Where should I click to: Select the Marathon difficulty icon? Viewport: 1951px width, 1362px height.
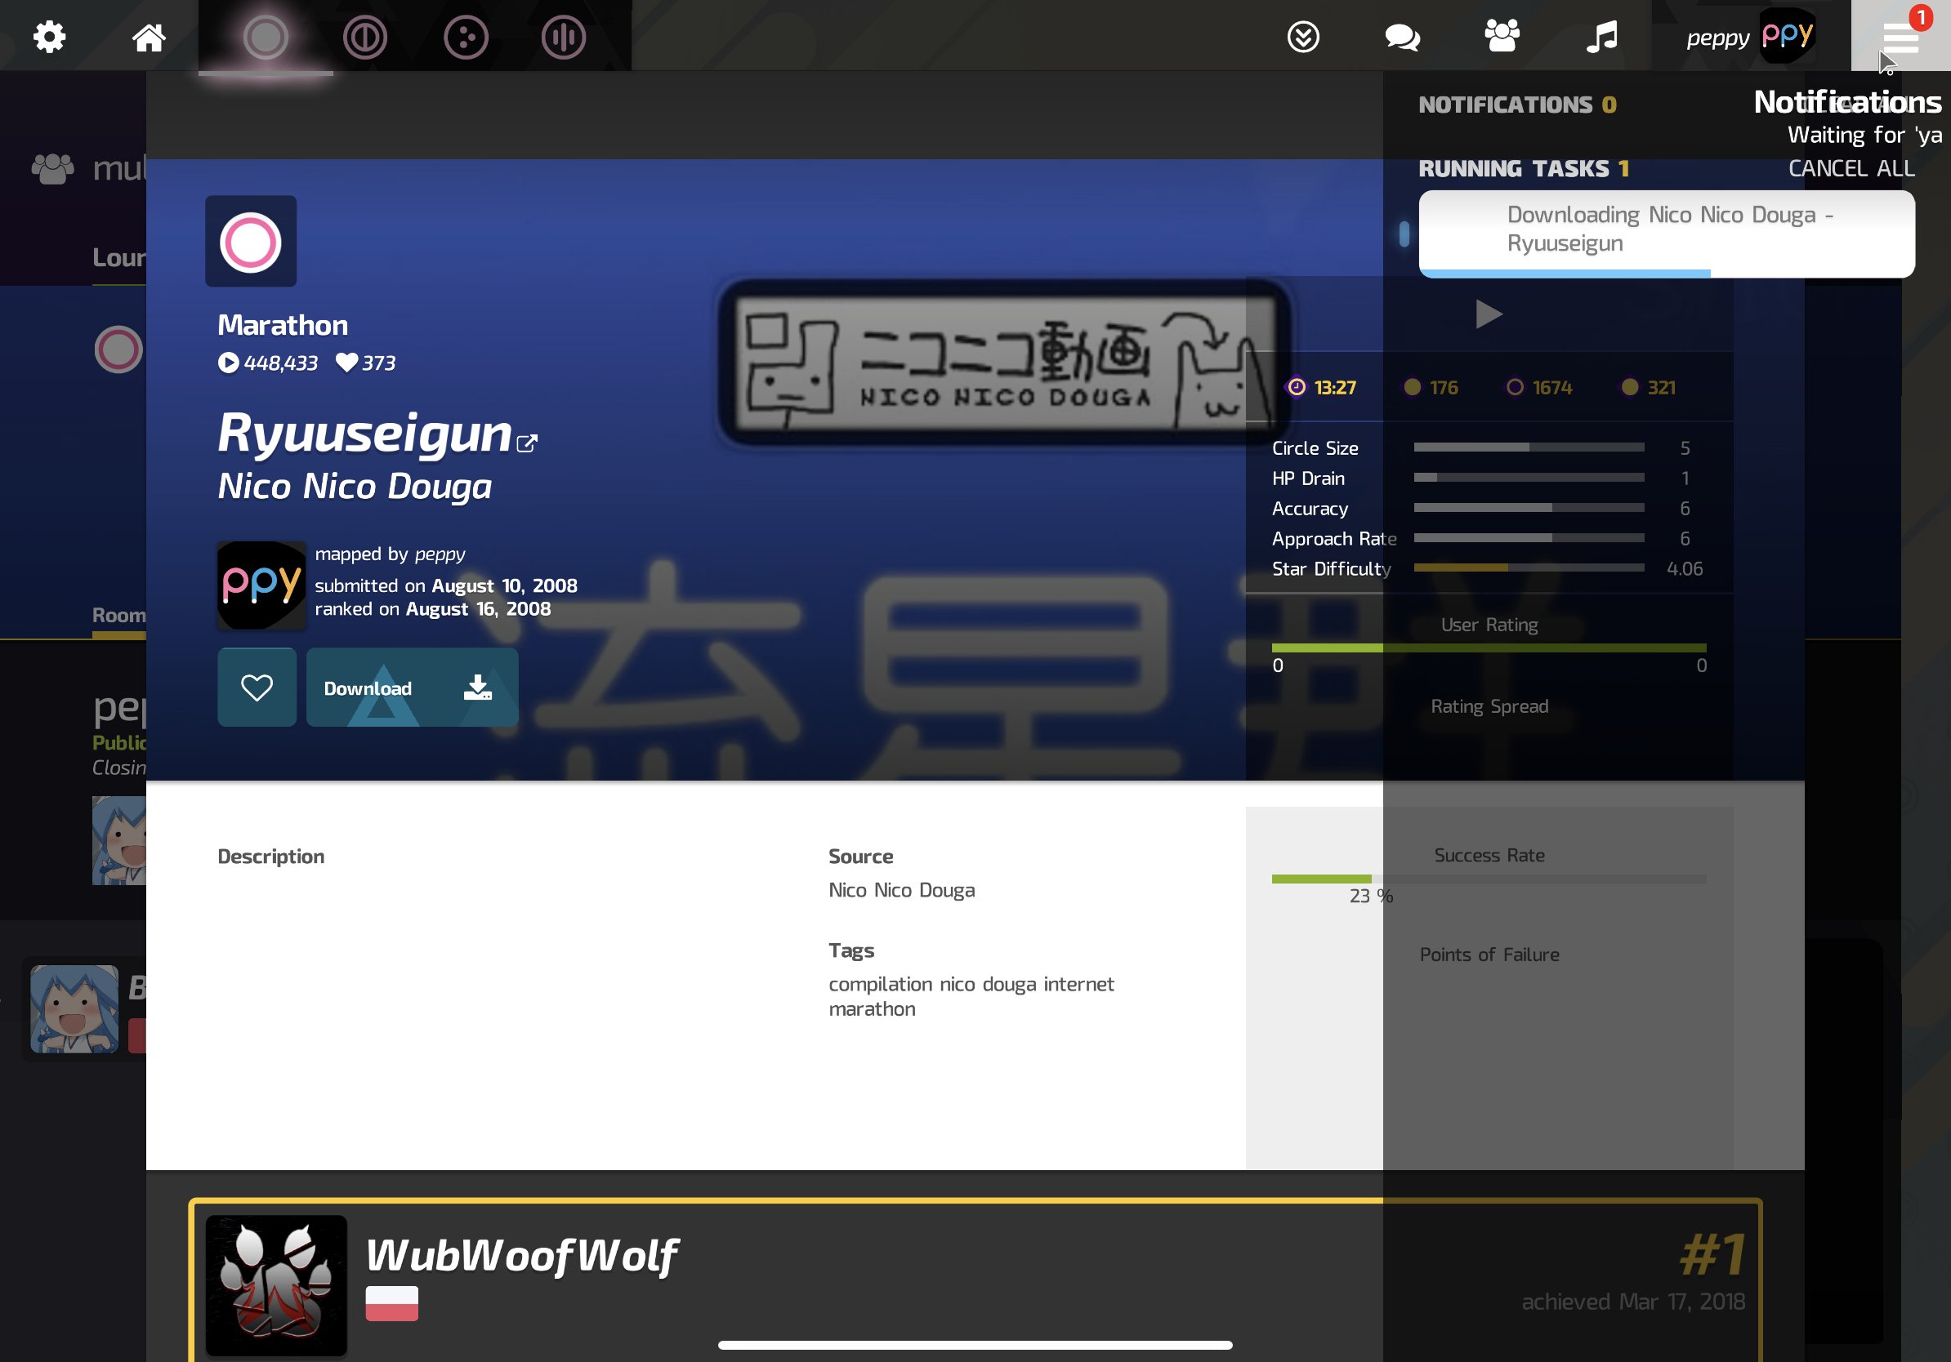[x=251, y=242]
